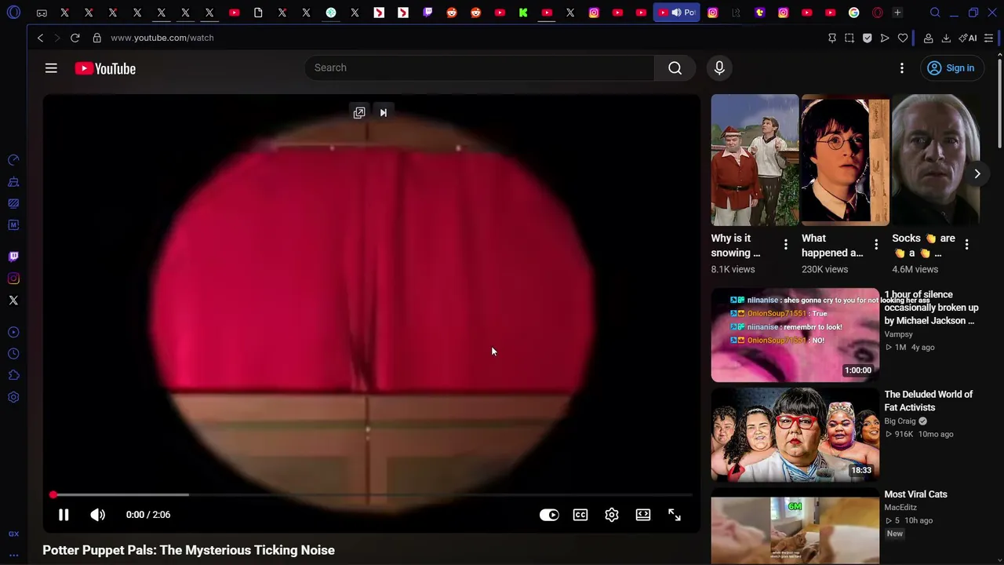Open the X panel in the sidebar
Viewport: 1004px width, 565px height.
click(13, 301)
